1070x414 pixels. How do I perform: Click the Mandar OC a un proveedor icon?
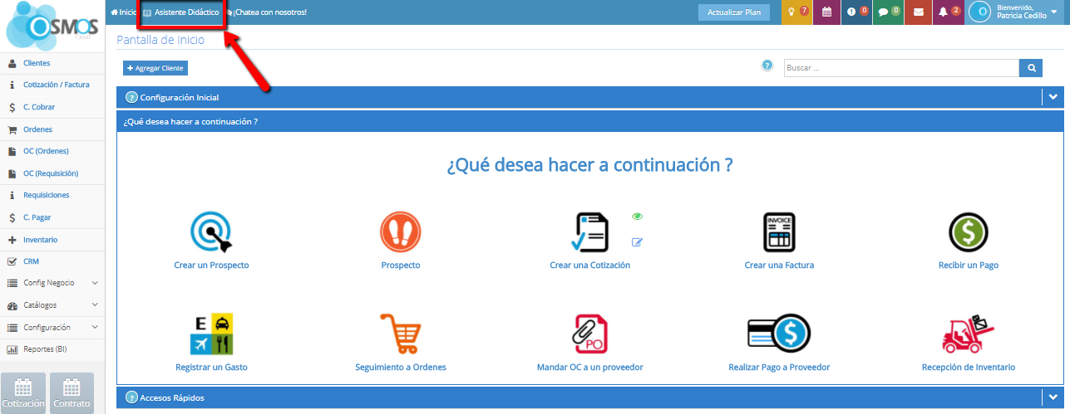click(x=590, y=334)
